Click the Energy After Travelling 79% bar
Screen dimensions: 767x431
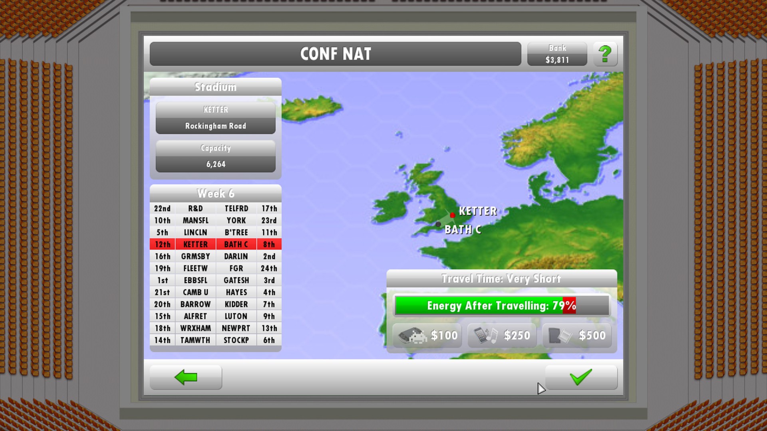(501, 306)
